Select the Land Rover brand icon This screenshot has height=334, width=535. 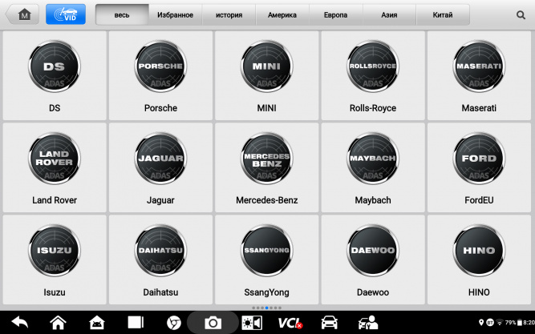click(x=55, y=159)
